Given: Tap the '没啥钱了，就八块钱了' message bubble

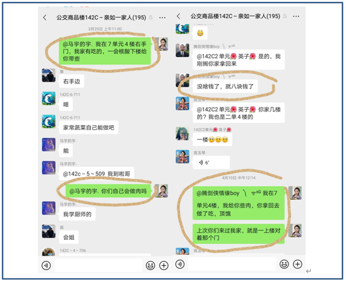Looking at the screenshot, I should pos(225,86).
